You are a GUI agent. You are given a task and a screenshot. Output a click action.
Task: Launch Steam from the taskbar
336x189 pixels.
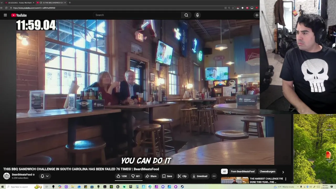click(182, 187)
